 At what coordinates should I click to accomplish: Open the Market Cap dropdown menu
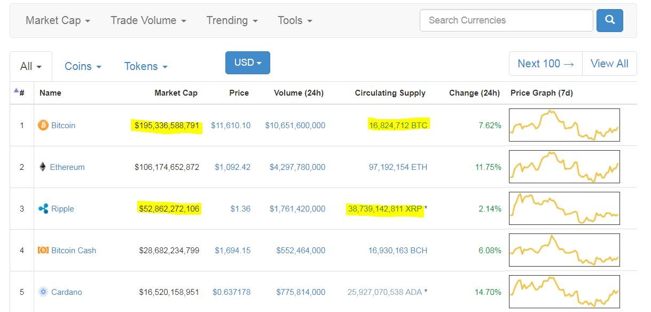click(58, 20)
